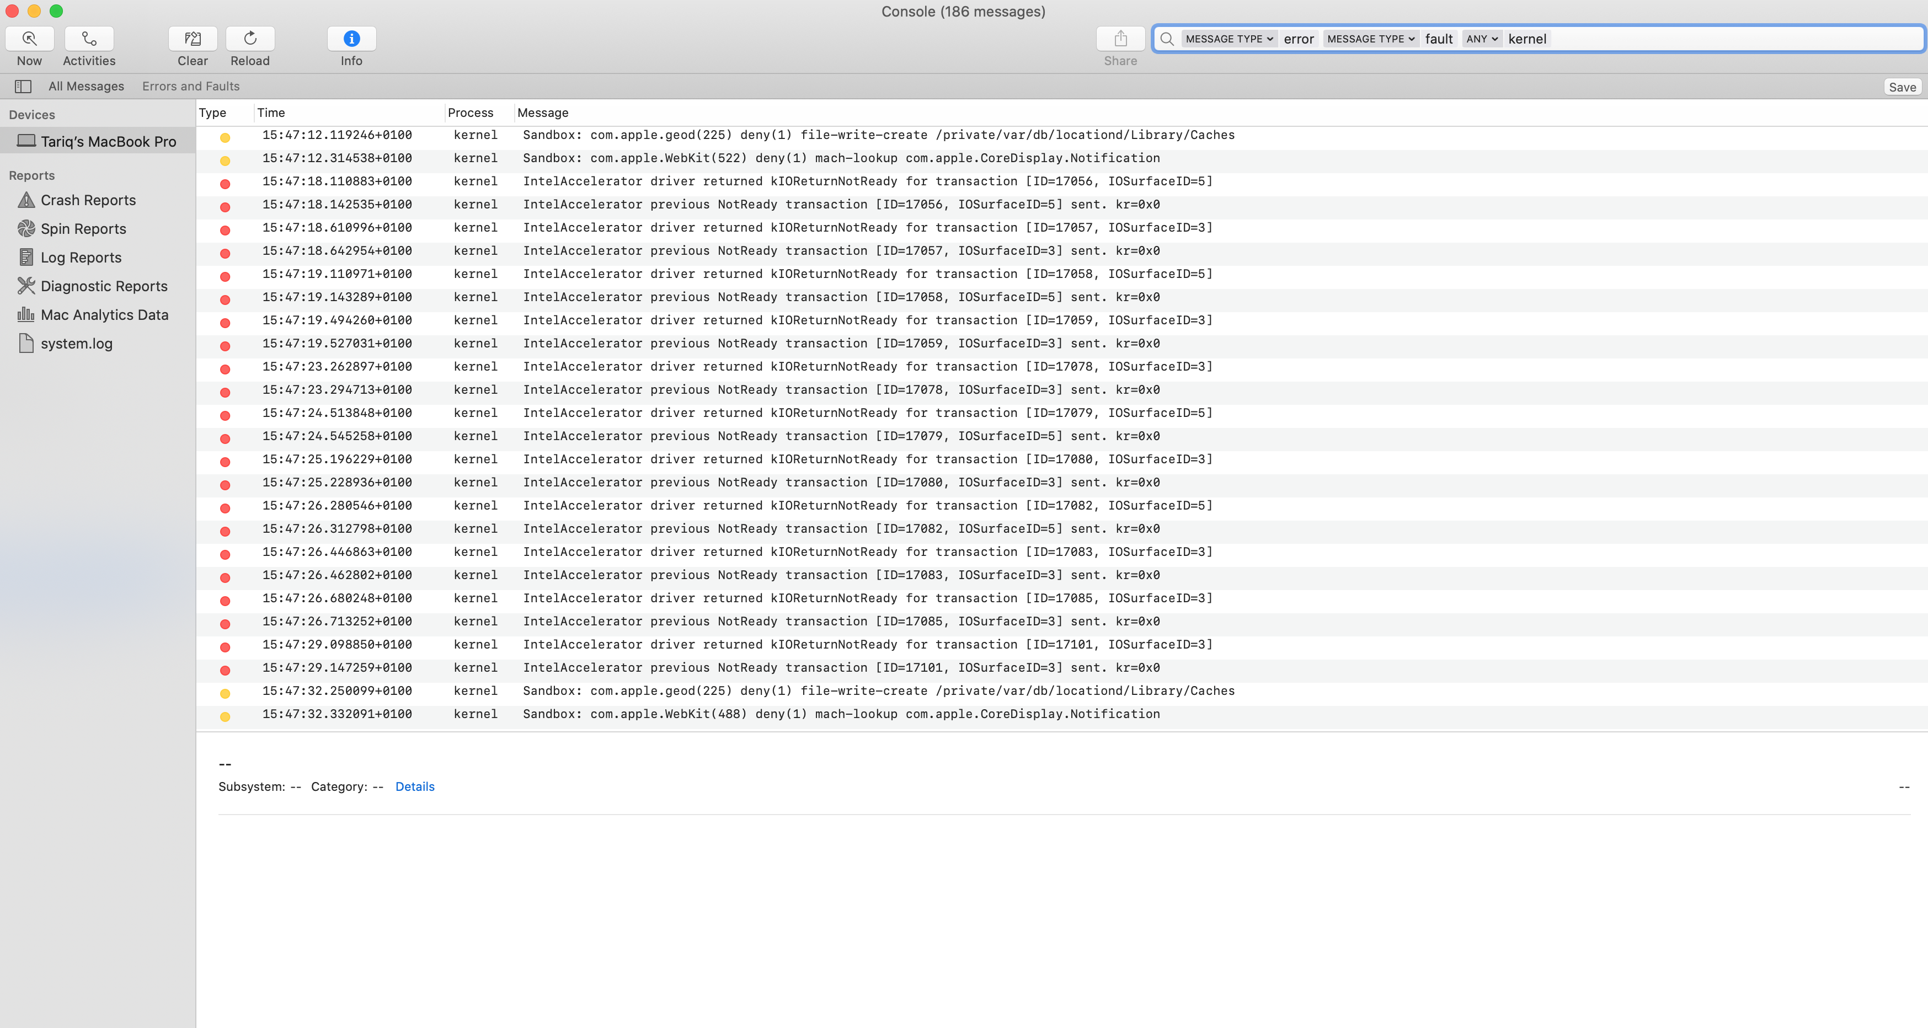
Task: Click the search magnifier icon
Action: [1167, 39]
